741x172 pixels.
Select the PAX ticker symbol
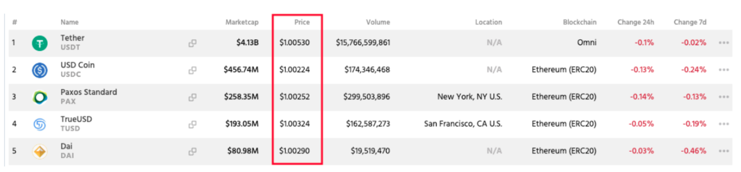coord(68,102)
